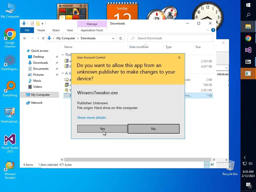Select My Computer desktop icon
This screenshot has height=192, width=256.
[x=10, y=10]
